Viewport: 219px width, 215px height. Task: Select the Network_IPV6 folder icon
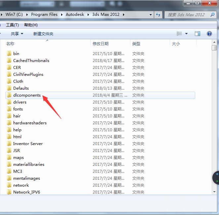point(9,192)
